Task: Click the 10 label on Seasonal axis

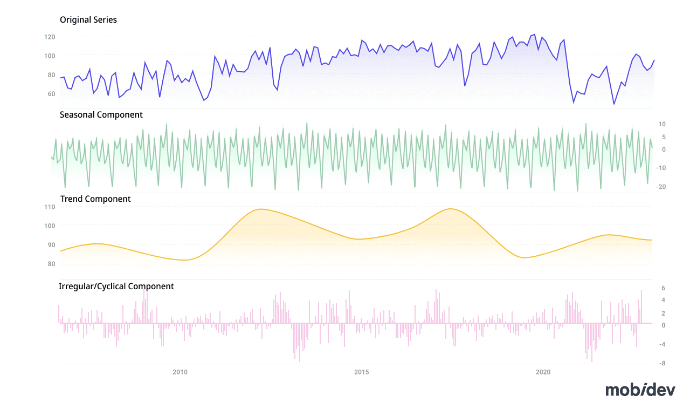Action: 663,125
